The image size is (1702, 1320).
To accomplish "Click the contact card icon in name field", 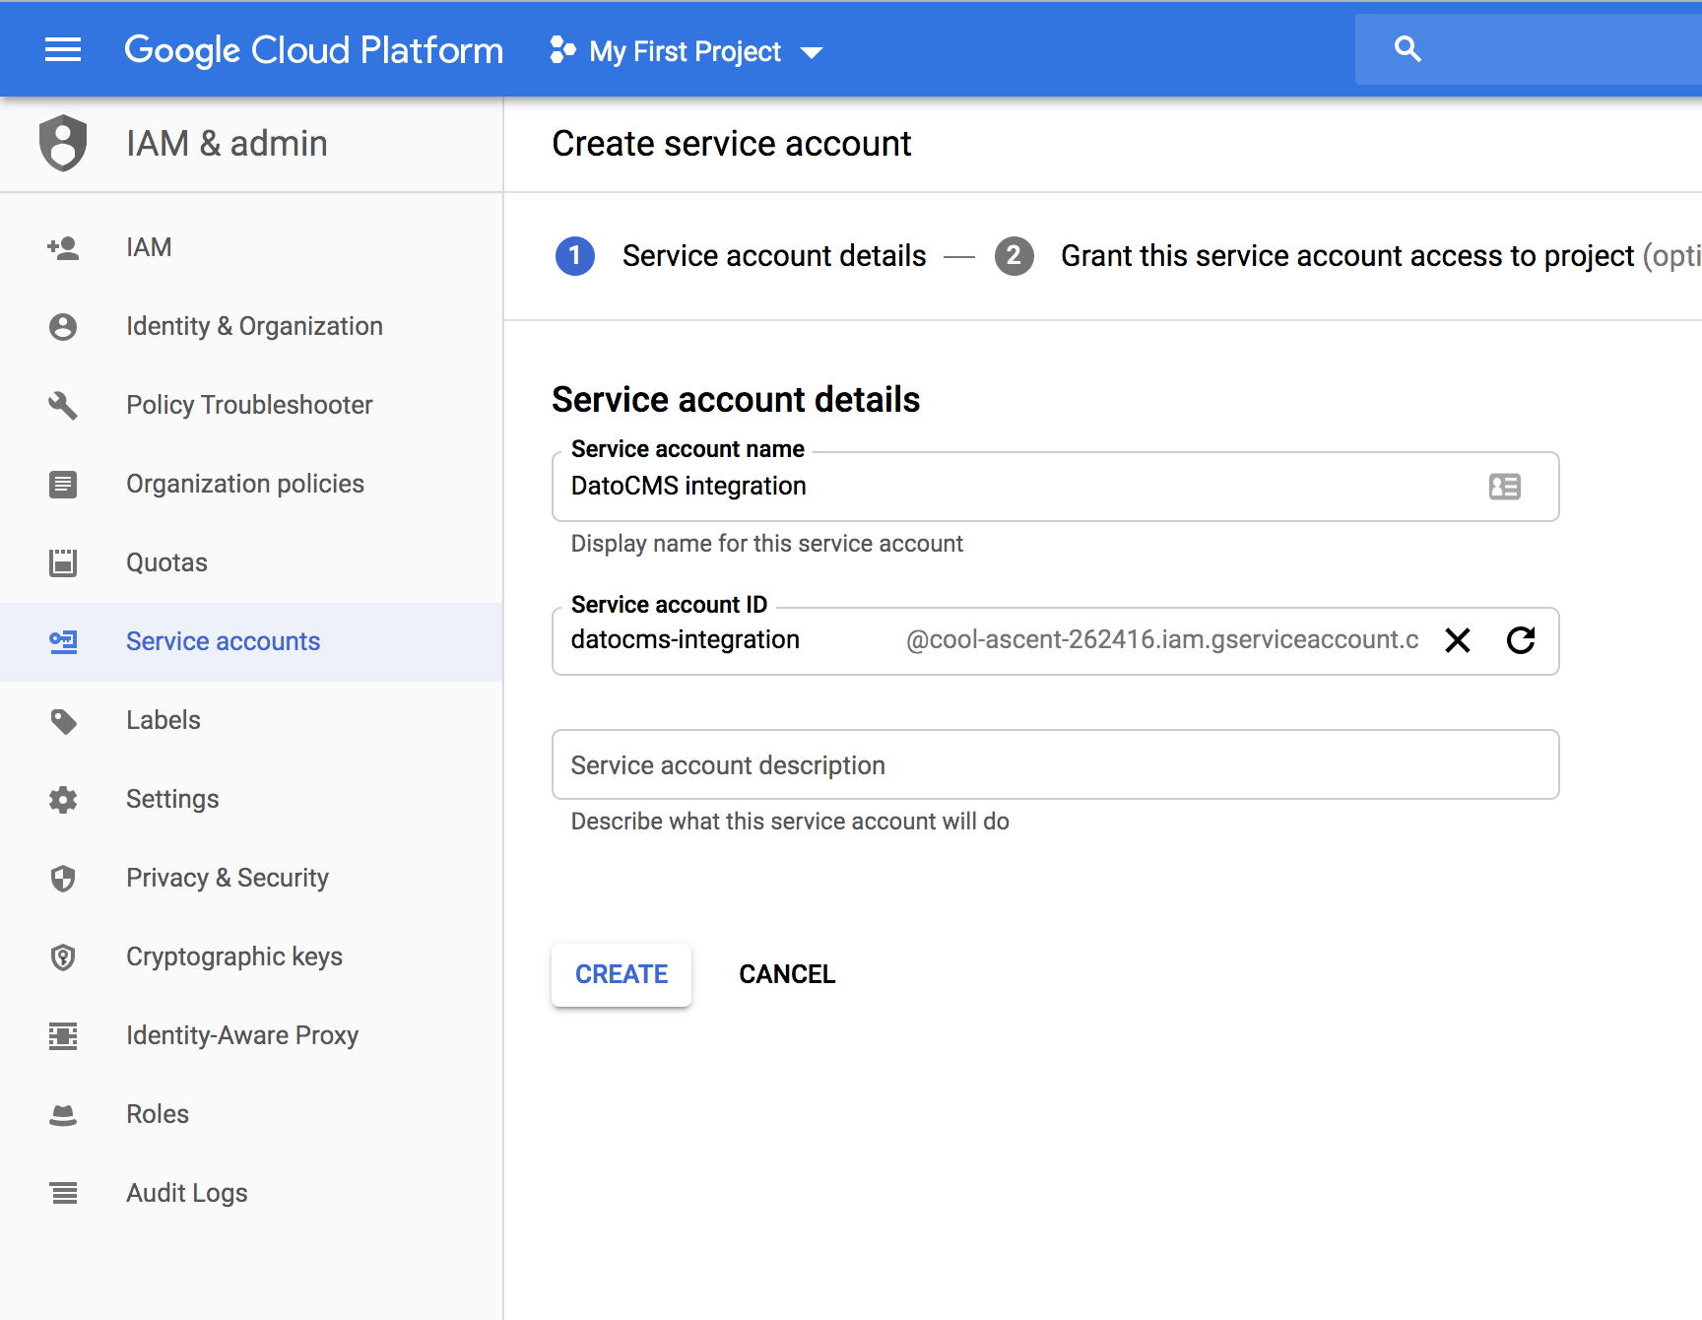I will tap(1504, 487).
